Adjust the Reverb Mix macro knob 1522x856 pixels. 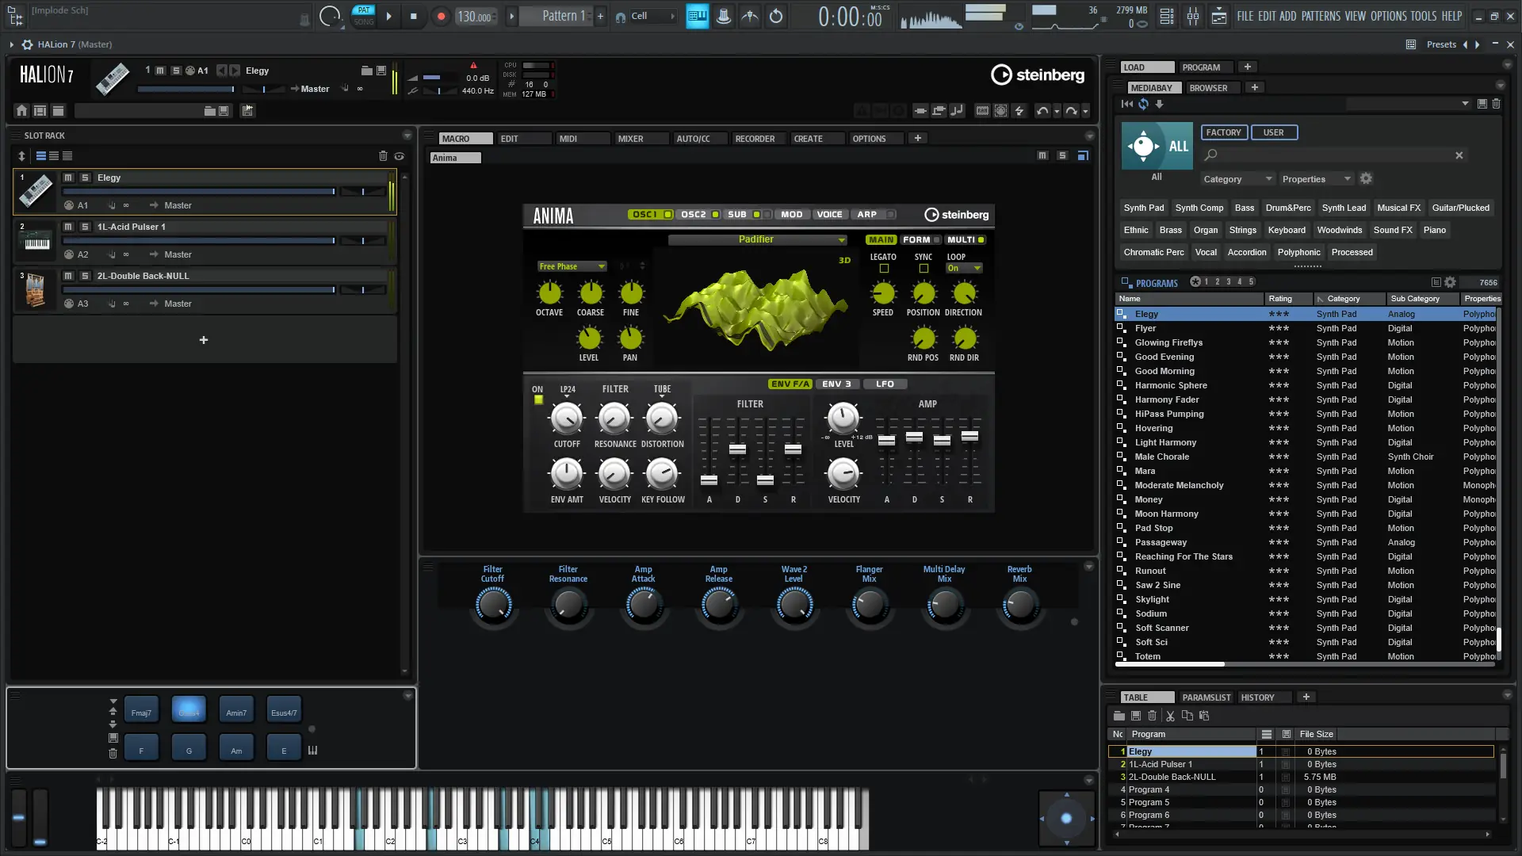[x=1019, y=606]
